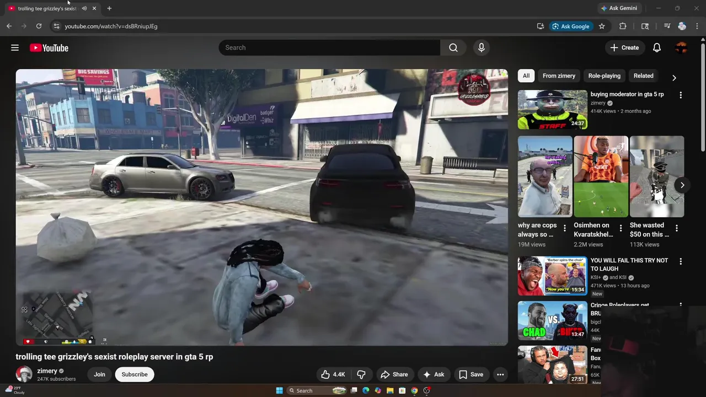Open CHAD VS. thumbnail video
Screen dimensions: 706x397
pos(553,321)
